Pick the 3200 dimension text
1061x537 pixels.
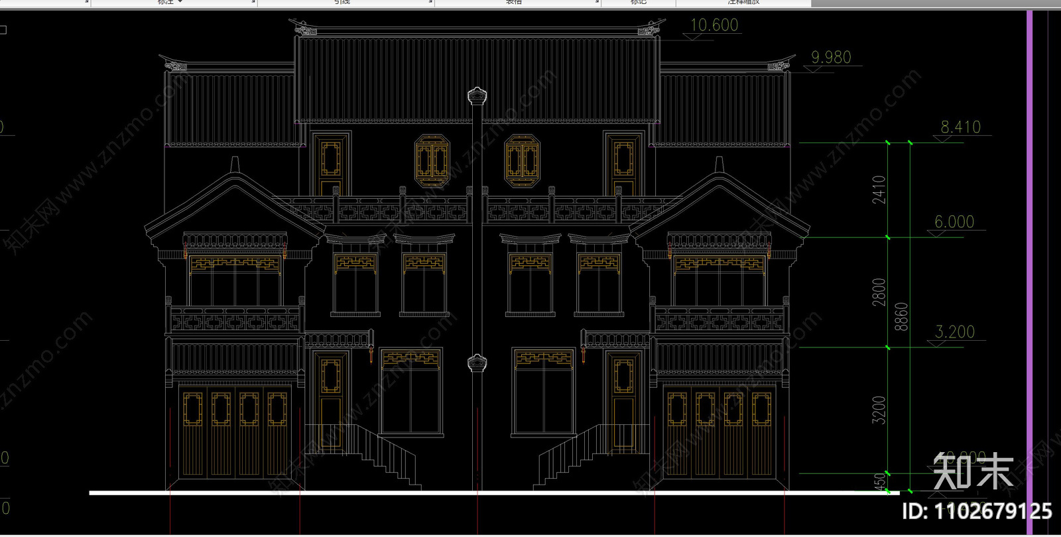[879, 410]
